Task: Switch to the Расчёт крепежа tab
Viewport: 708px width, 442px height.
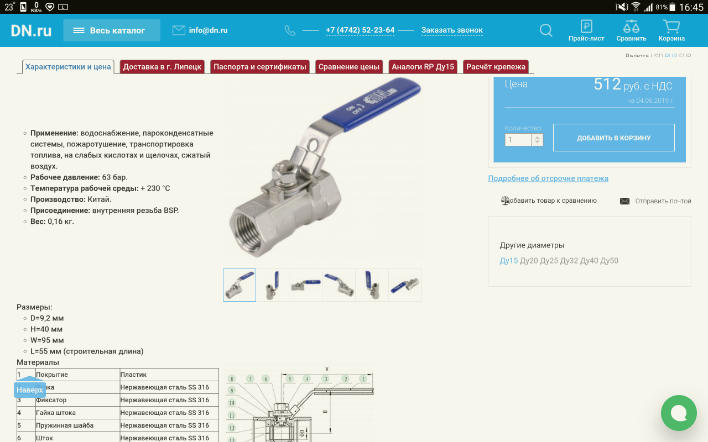Action: pyautogui.click(x=496, y=67)
